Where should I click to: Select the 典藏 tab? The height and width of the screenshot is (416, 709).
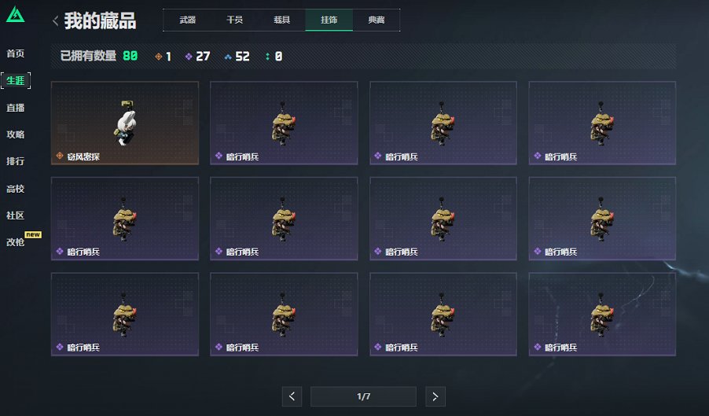[x=377, y=20]
